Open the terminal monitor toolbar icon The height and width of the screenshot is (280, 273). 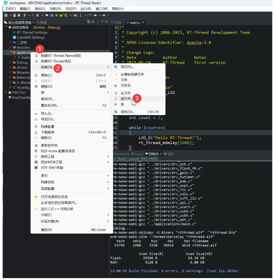tap(47, 16)
